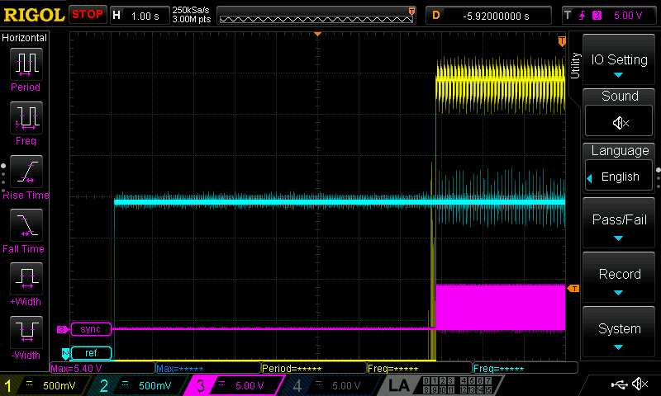Select the +Width measurement icon
This screenshot has height=396, width=661.
[x=25, y=279]
